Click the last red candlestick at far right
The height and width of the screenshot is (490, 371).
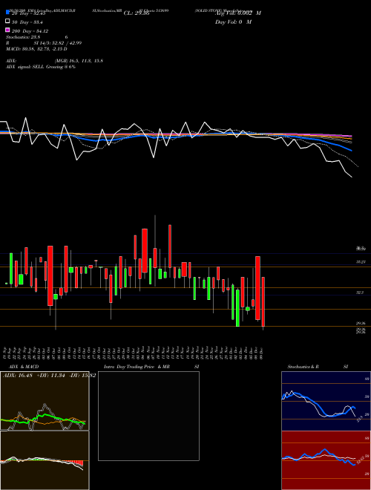point(263,302)
